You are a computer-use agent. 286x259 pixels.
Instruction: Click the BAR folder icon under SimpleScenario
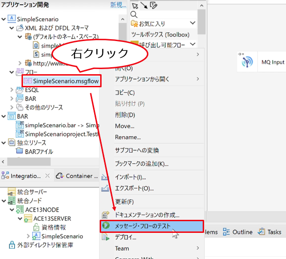click(x=20, y=98)
